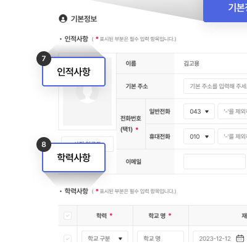This screenshot has height=247, width=247.
Task: Open the 043 area code dropdown
Action: (199, 111)
